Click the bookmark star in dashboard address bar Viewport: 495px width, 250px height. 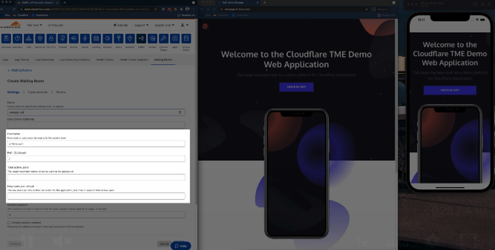[155, 9]
